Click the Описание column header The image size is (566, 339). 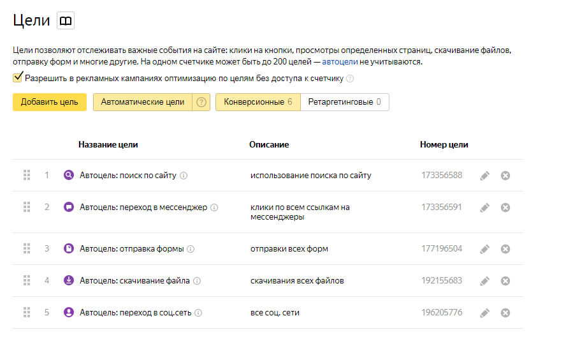[x=269, y=144]
